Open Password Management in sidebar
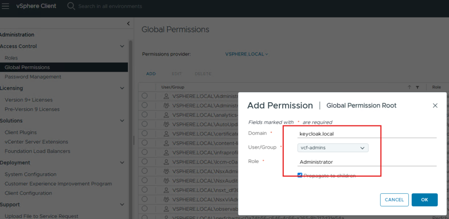Image resolution: width=449 pixels, height=219 pixels. (33, 77)
